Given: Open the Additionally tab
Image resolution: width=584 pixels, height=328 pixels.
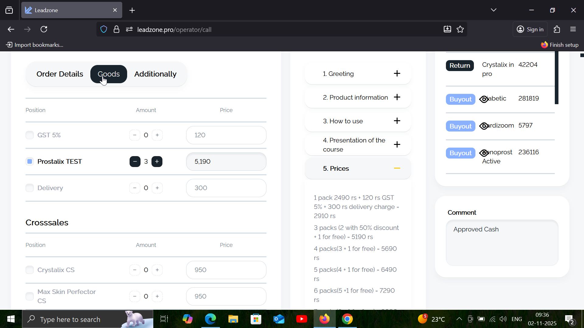Looking at the screenshot, I should [155, 74].
